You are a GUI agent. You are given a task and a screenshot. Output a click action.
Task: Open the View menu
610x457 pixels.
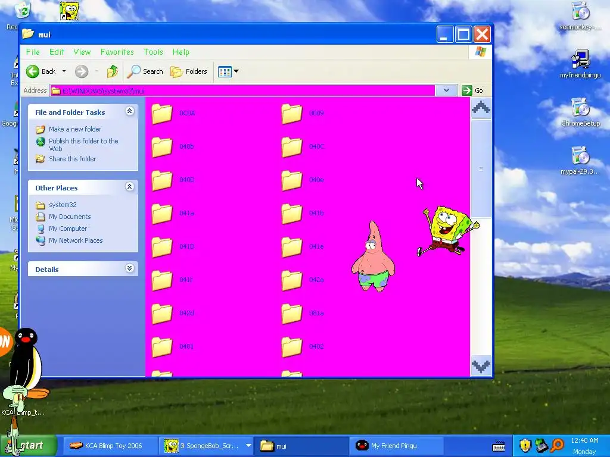82,52
